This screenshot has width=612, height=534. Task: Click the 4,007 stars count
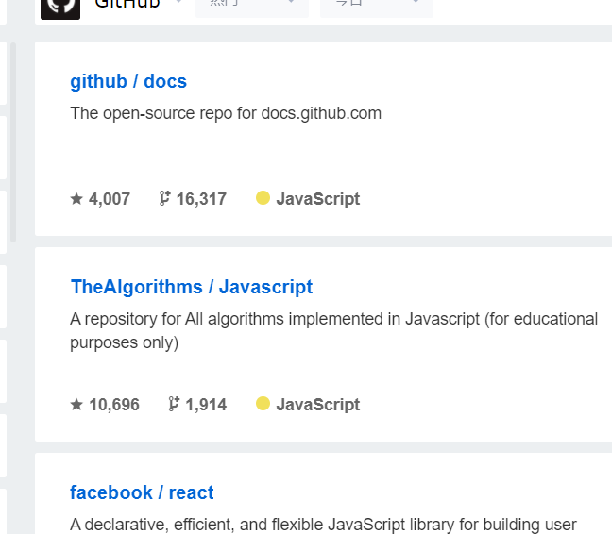(x=110, y=199)
